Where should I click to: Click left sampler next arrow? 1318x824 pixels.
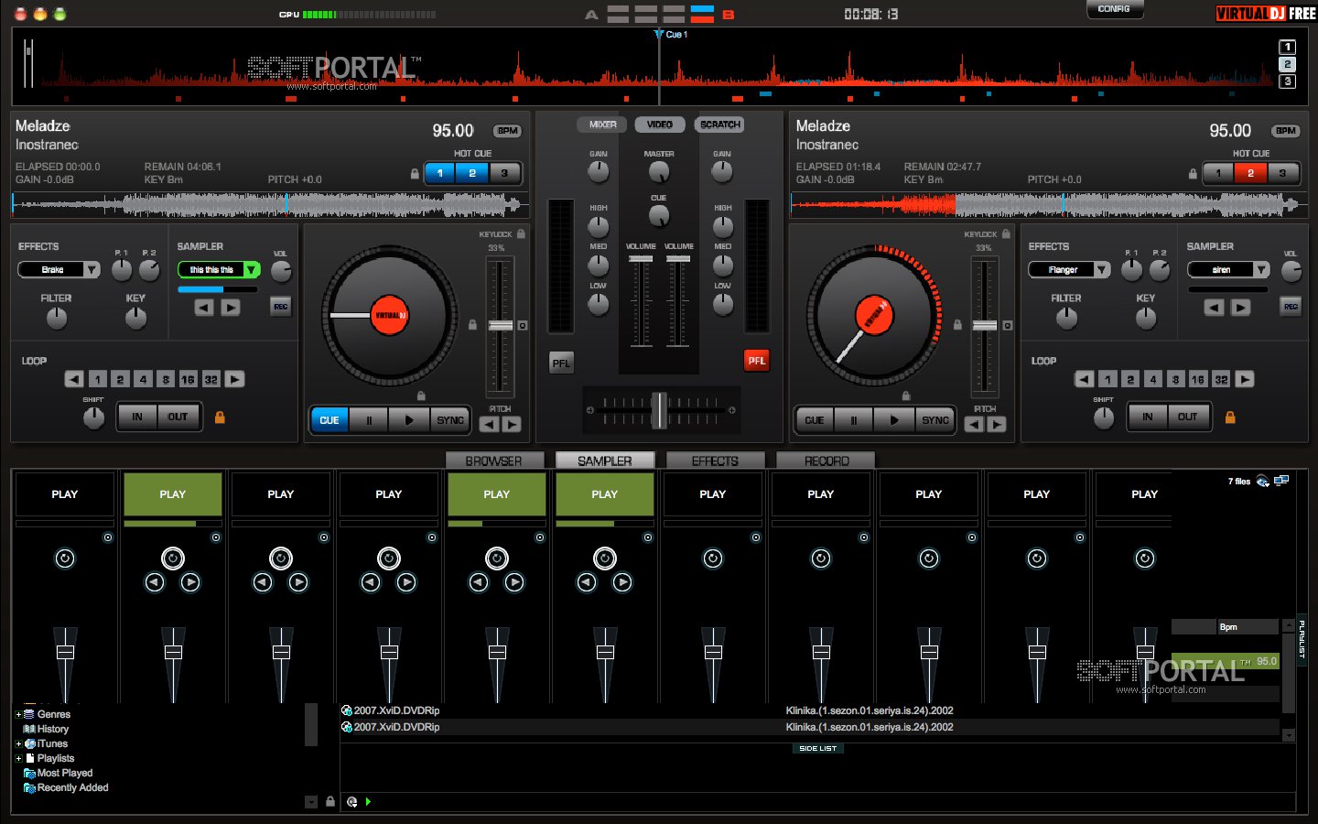231,308
